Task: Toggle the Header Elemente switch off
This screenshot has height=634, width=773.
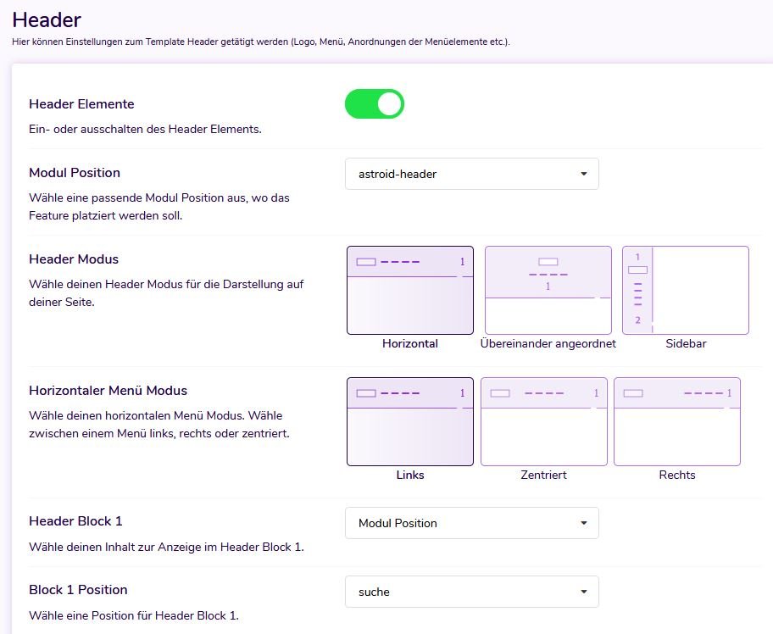Action: [x=374, y=104]
